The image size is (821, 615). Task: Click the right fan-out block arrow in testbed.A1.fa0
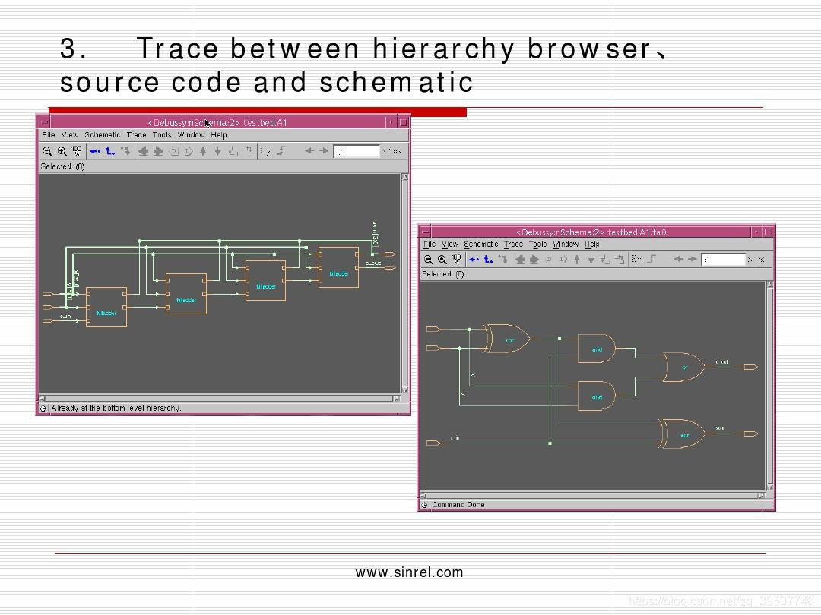[534, 260]
